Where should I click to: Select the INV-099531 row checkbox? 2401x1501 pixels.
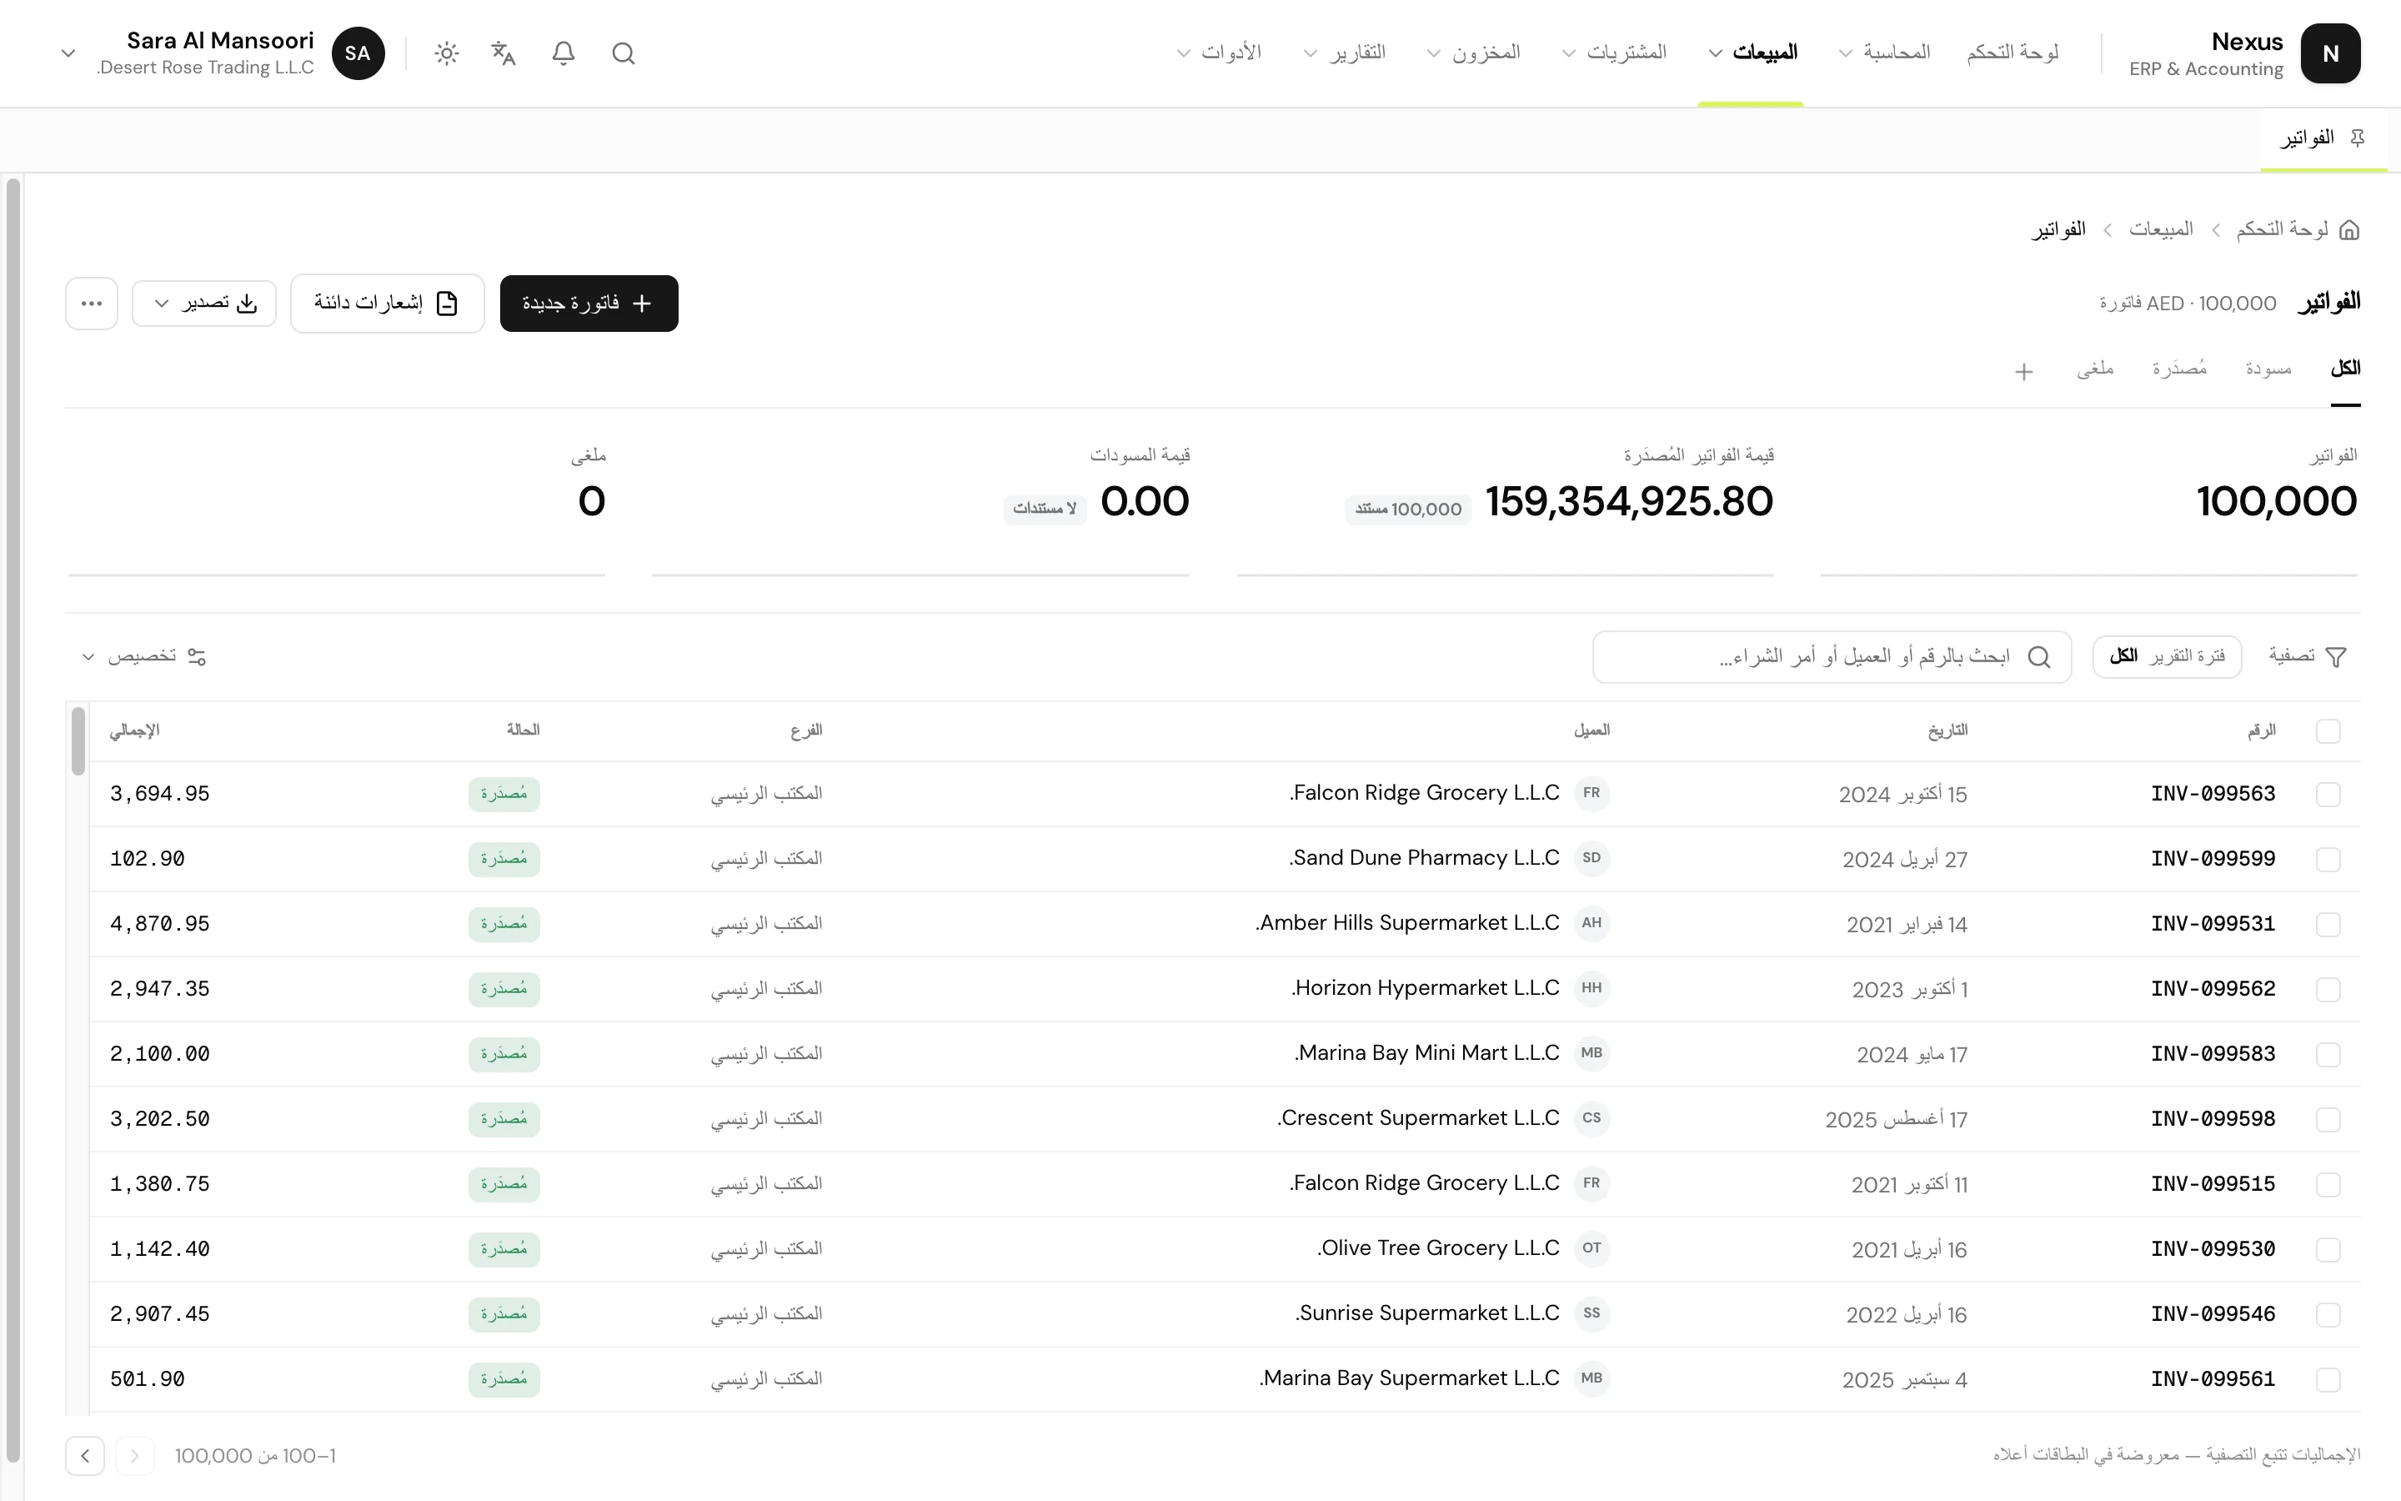tap(2328, 926)
